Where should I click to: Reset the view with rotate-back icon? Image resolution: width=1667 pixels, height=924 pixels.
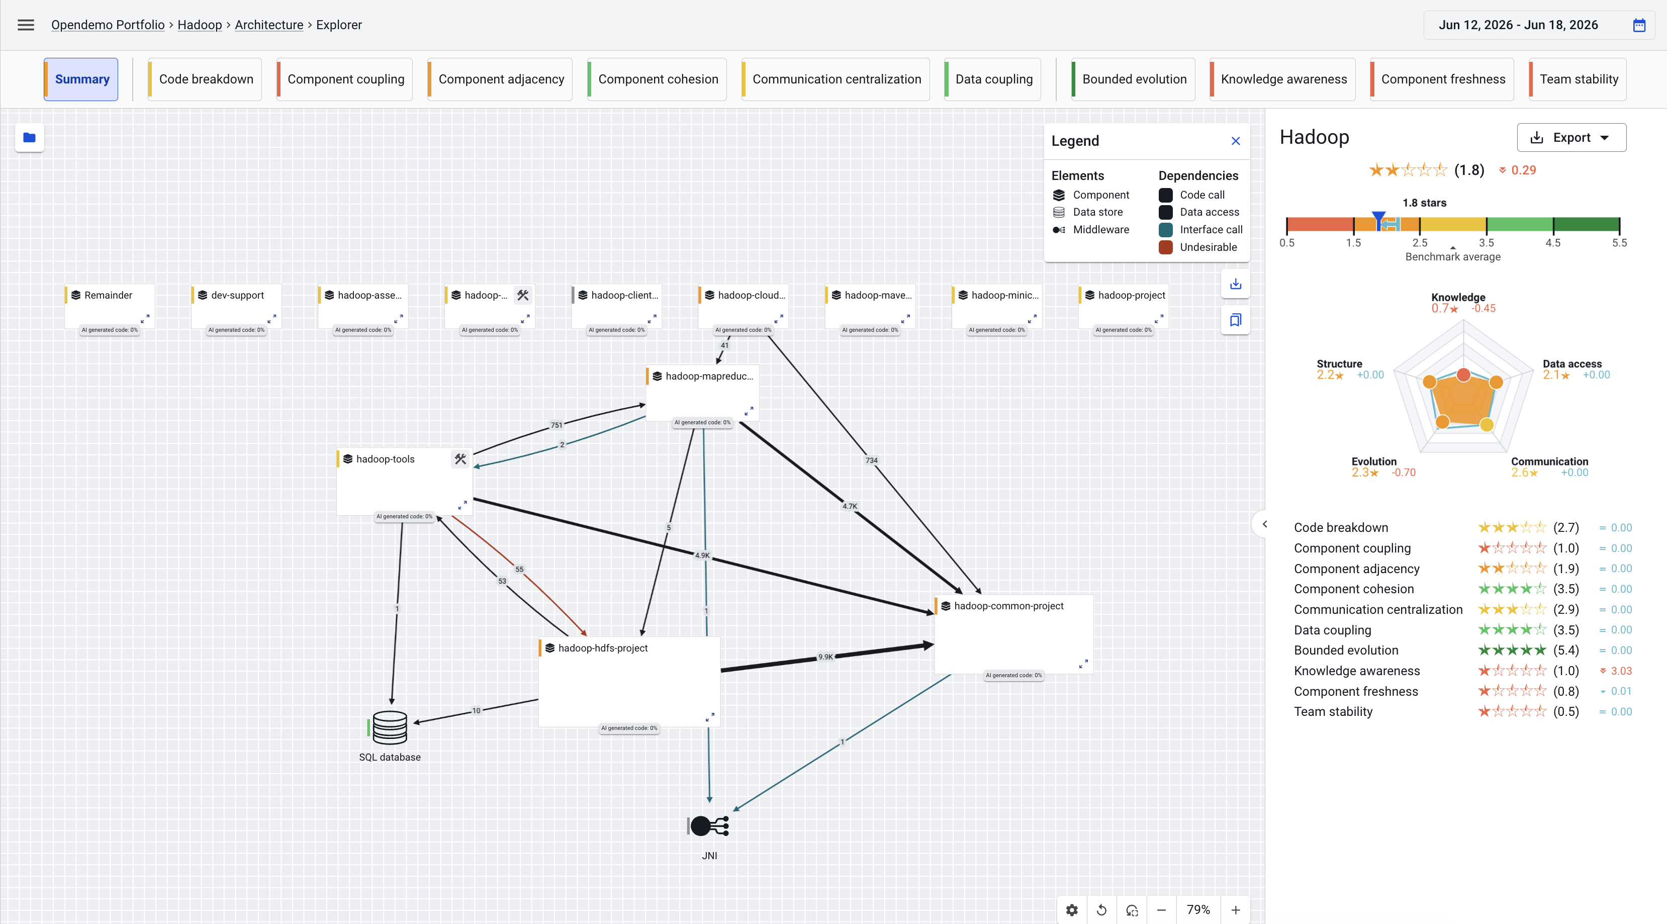[x=1101, y=910]
